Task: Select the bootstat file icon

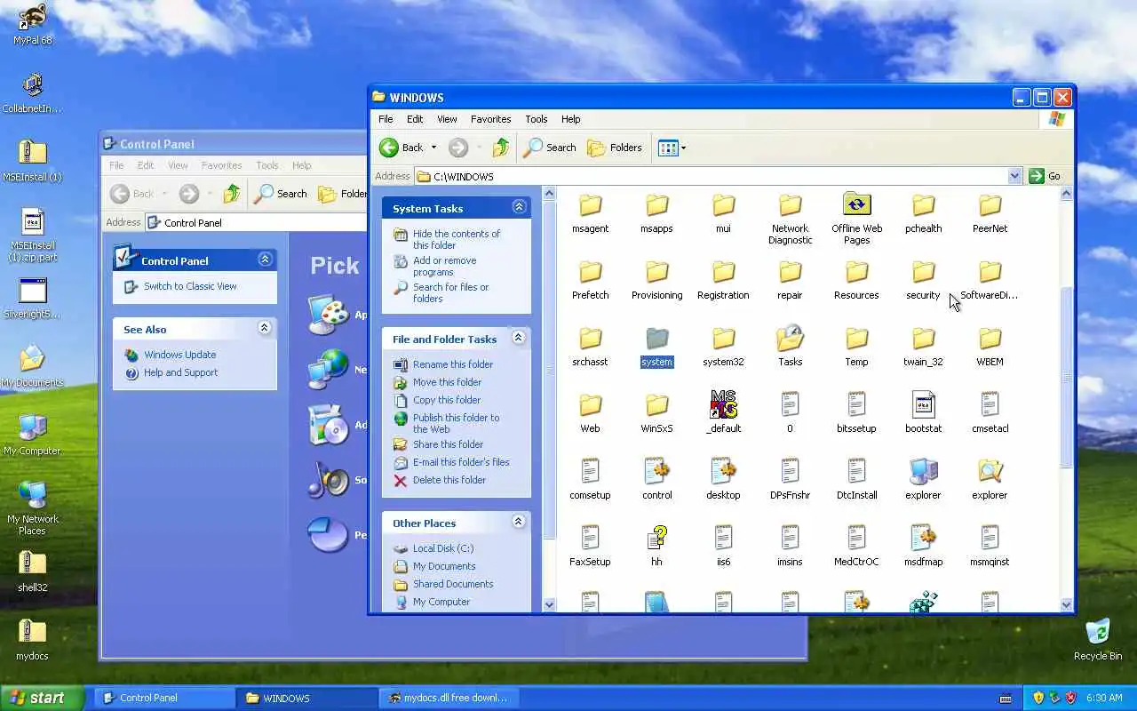Action: pos(923,406)
